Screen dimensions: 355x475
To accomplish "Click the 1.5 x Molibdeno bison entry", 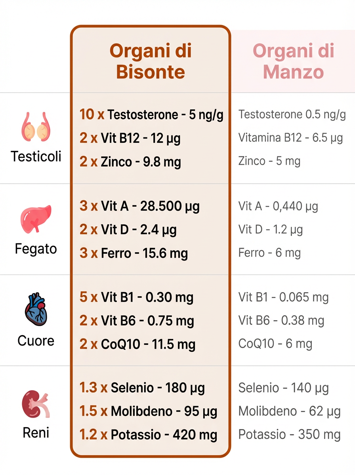I will [x=148, y=412].
